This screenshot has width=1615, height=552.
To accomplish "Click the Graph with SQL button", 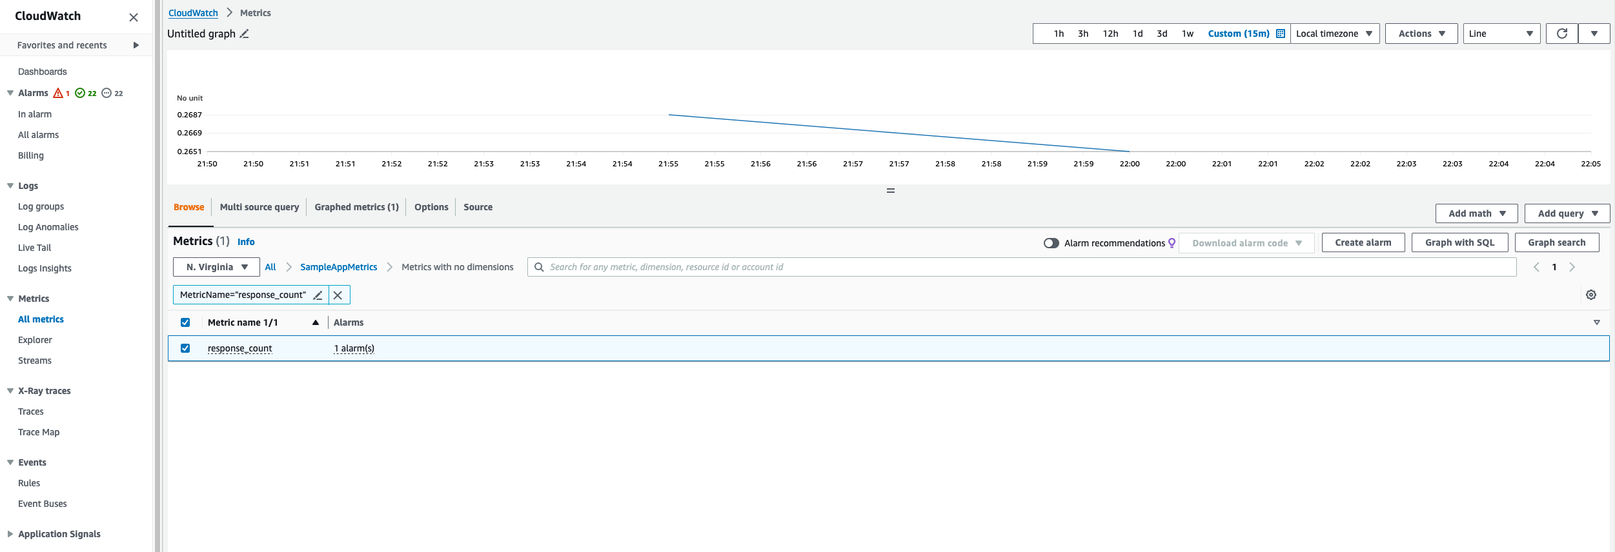I will pyautogui.click(x=1460, y=242).
